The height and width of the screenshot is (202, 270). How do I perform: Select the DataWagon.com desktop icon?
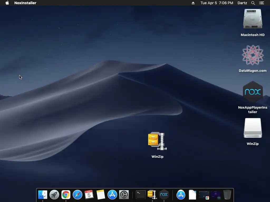[253, 55]
